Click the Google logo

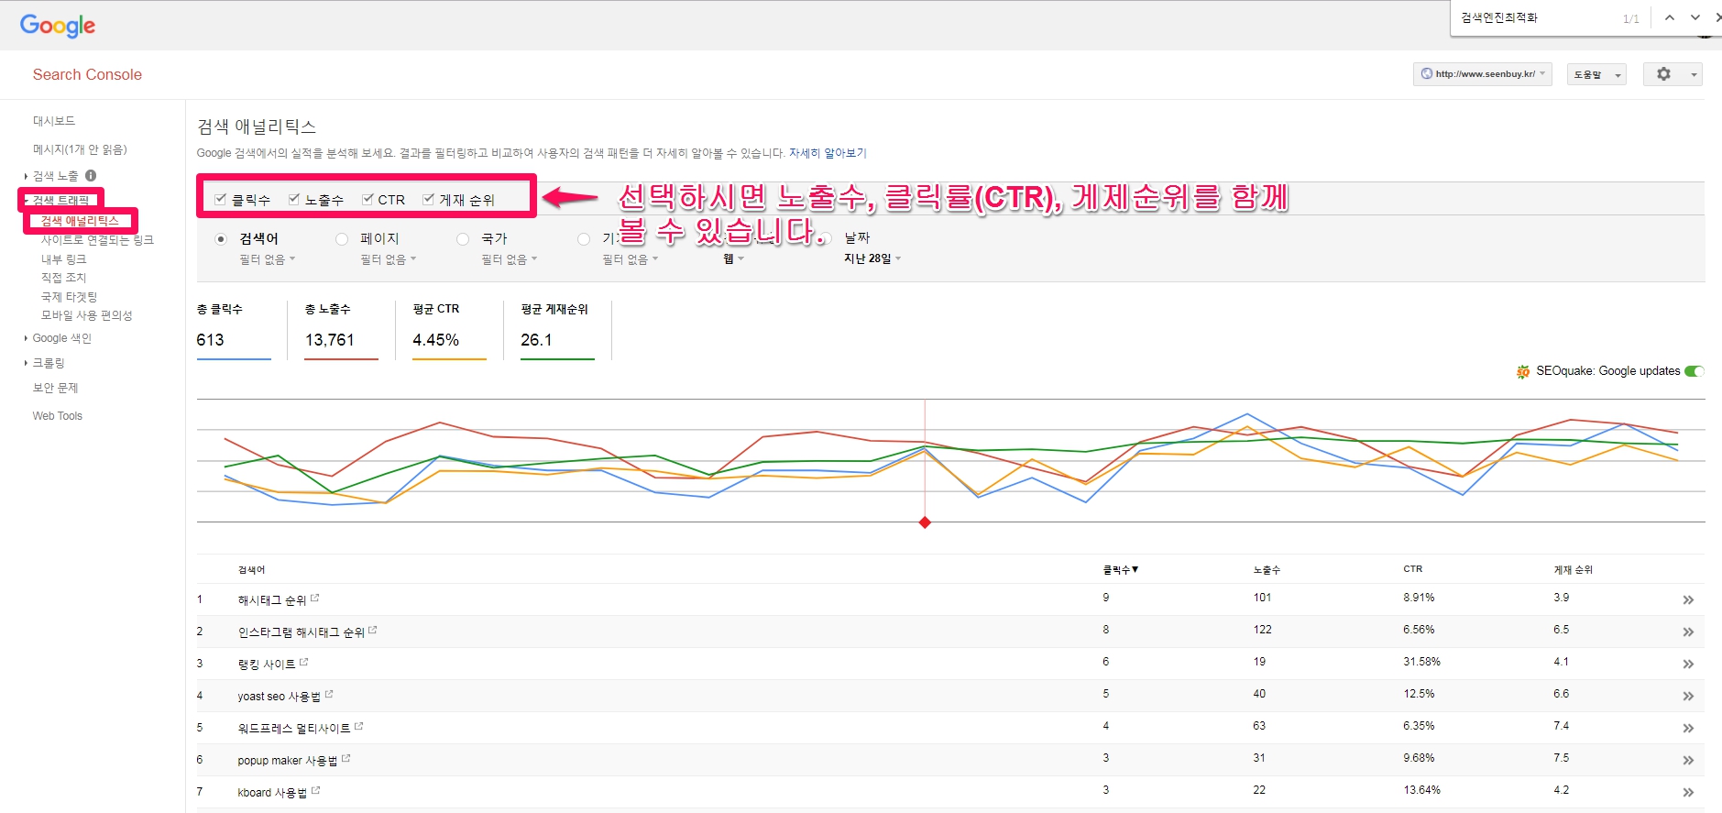coord(57,26)
